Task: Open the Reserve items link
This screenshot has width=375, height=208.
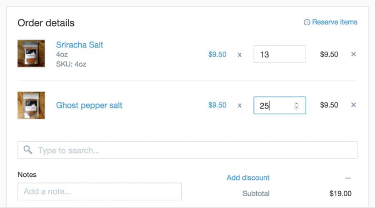Action: [x=334, y=22]
